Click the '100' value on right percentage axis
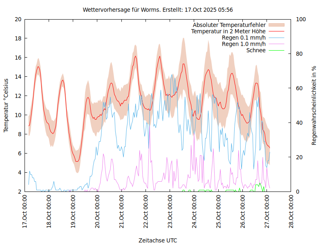This screenshot has width=327, height=245. (x=300, y=19)
